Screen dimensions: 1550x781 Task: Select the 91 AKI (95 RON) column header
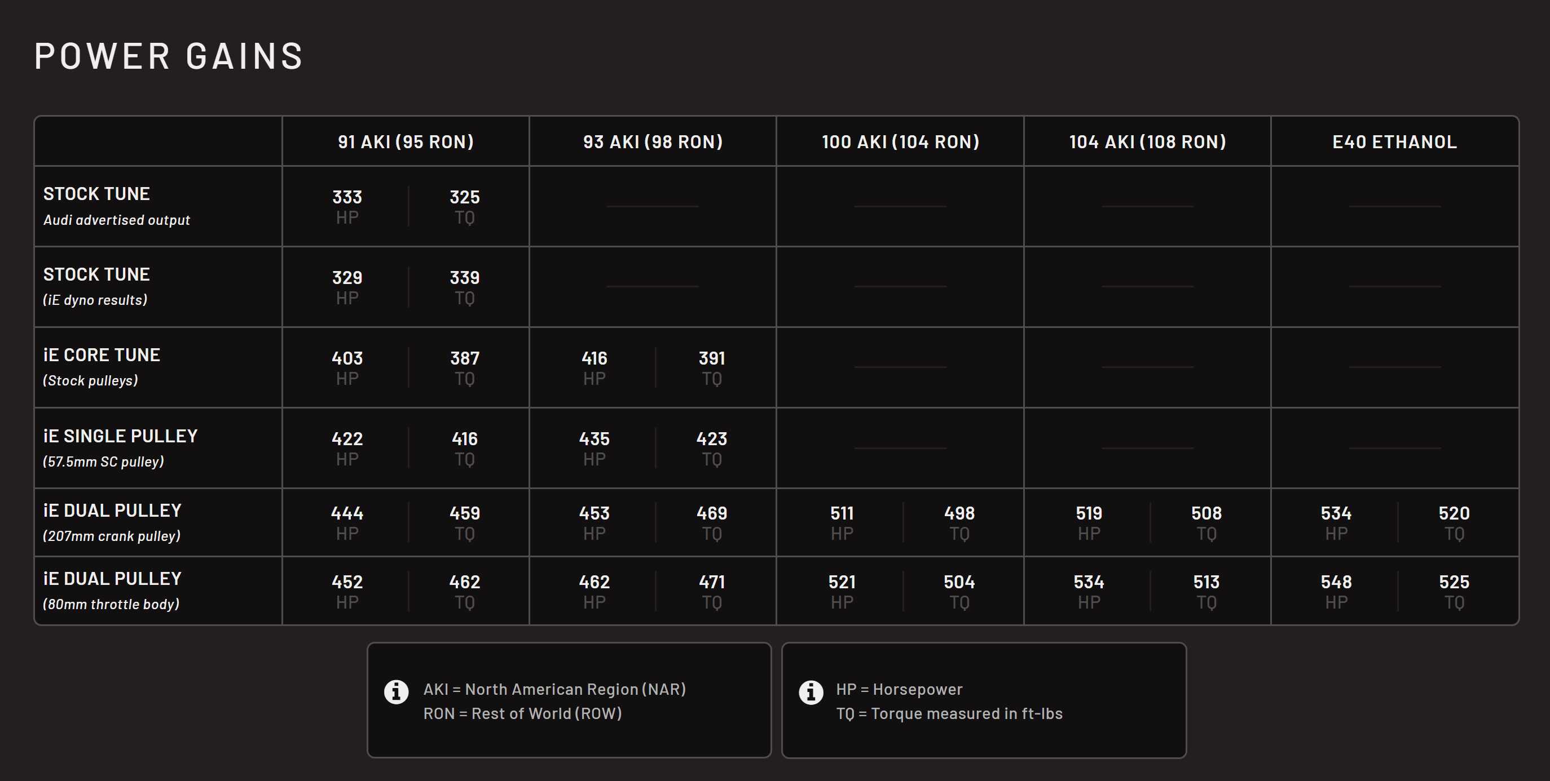coord(406,142)
